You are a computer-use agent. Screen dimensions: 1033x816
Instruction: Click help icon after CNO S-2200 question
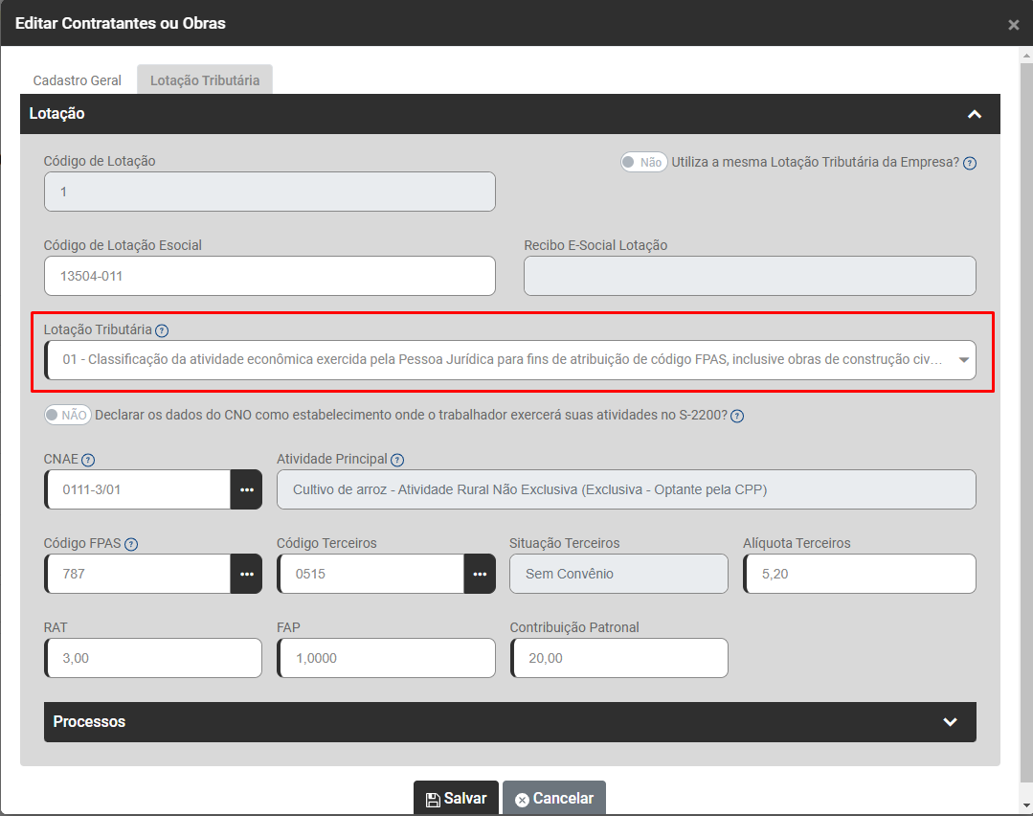(737, 416)
